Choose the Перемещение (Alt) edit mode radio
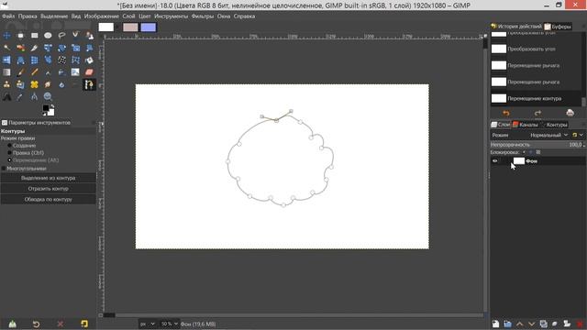Screen dimensions: 587x330 click(x=9, y=160)
